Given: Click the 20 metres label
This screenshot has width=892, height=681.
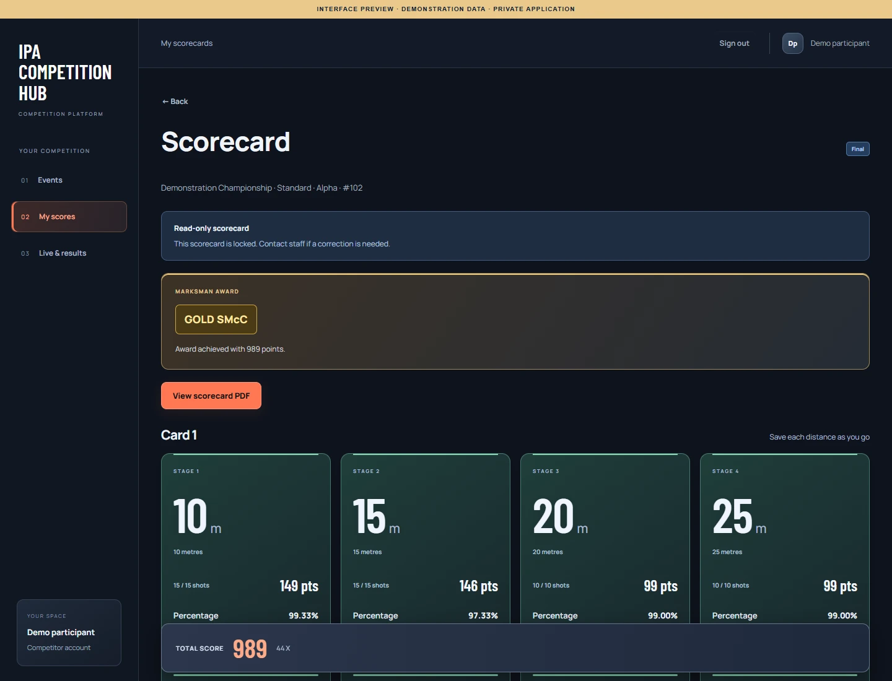Looking at the screenshot, I should 548,552.
